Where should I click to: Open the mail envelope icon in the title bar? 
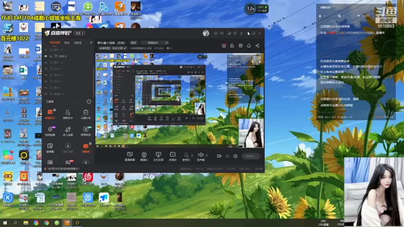click(x=216, y=33)
